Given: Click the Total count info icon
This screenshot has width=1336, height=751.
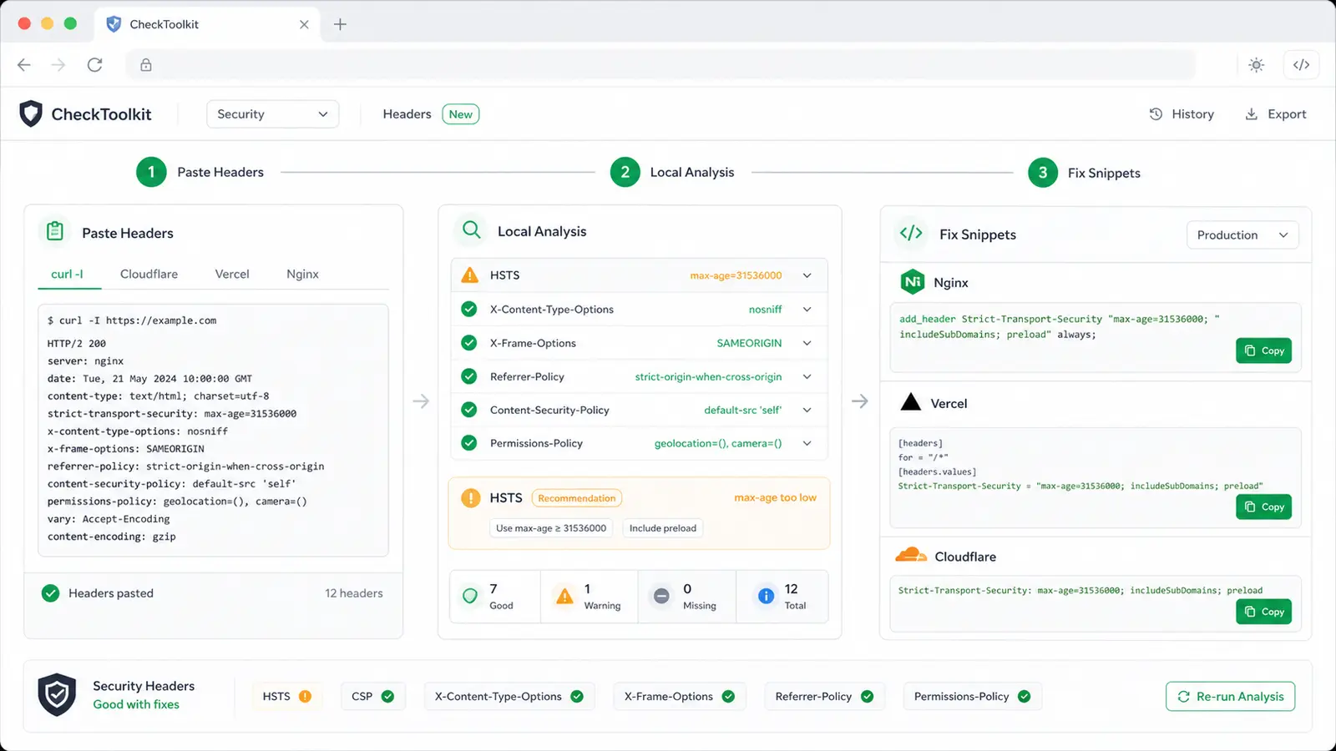Looking at the screenshot, I should point(766,596).
